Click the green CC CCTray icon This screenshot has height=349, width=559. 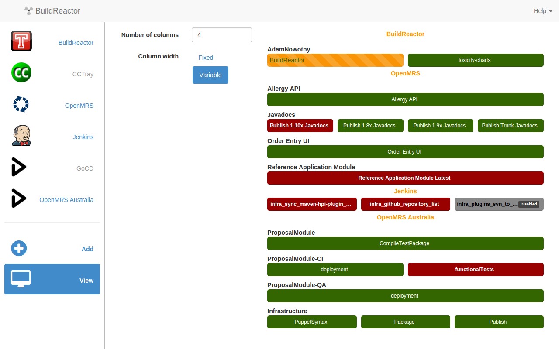coord(21,73)
